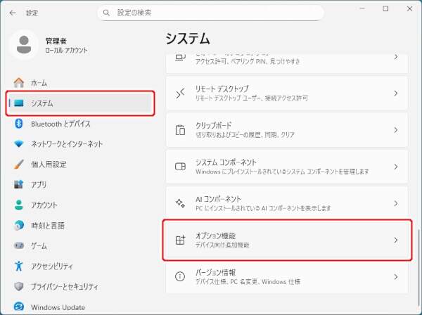Open chevron on AI コンポーネント row
The width and height of the screenshot is (422, 315).
pyautogui.click(x=396, y=203)
